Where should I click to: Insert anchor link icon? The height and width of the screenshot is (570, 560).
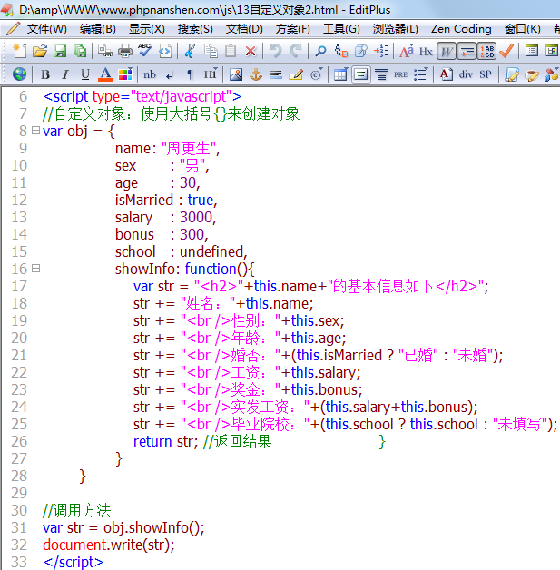[x=256, y=74]
